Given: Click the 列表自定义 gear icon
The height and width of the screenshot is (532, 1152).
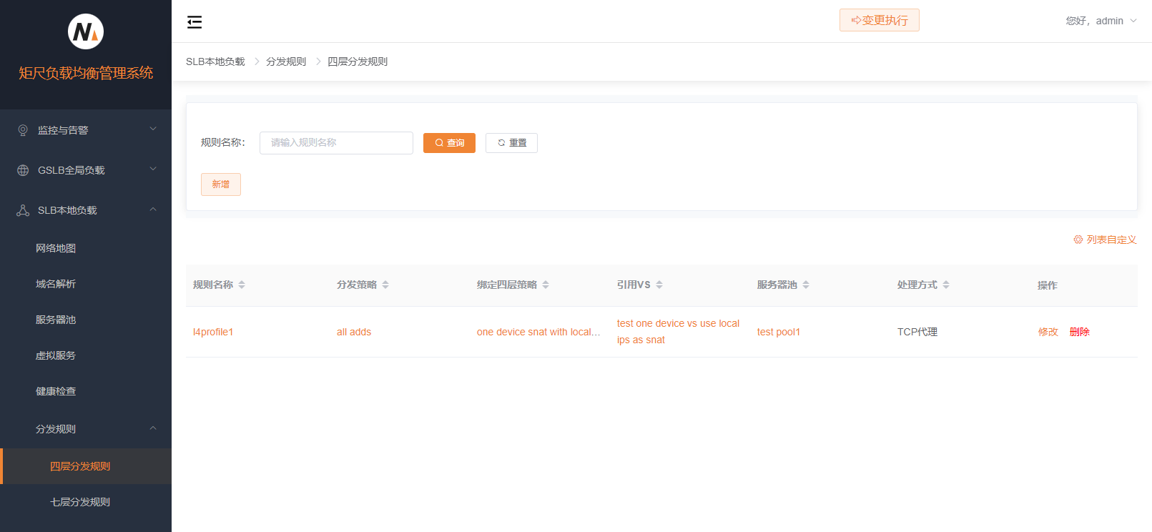Looking at the screenshot, I should point(1078,240).
